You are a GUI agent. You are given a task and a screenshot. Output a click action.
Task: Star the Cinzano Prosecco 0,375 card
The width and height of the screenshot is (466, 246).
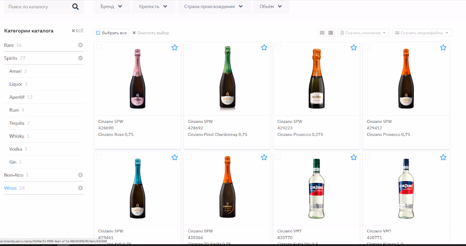[354, 48]
